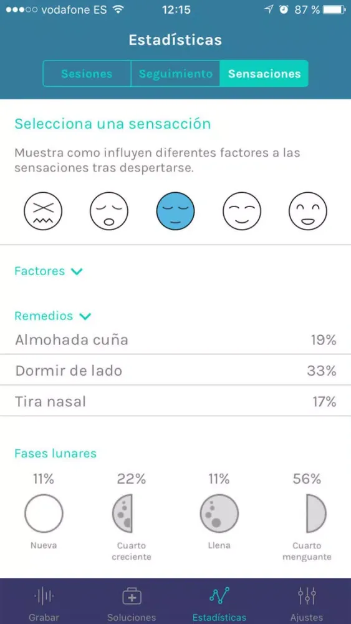This screenshot has width=351, height=624.
Task: Open the Soluciones first-aid tab
Action: click(132, 603)
